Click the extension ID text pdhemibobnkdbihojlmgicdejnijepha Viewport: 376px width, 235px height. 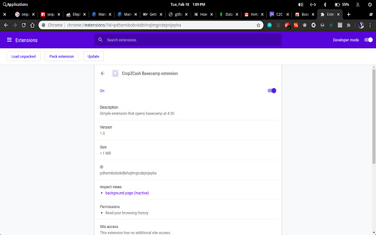point(128,173)
